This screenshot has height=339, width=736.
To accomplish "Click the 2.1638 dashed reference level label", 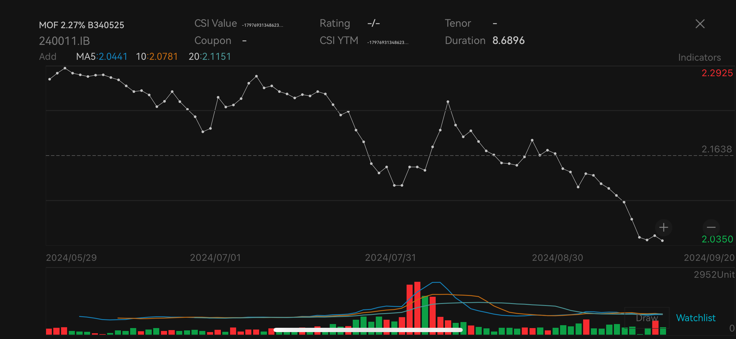I will [x=716, y=149].
